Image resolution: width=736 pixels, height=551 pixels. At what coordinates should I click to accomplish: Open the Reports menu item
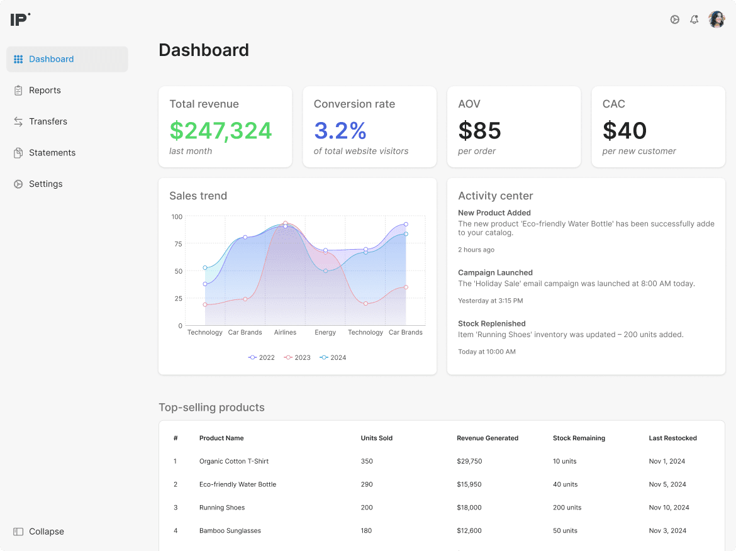point(67,90)
